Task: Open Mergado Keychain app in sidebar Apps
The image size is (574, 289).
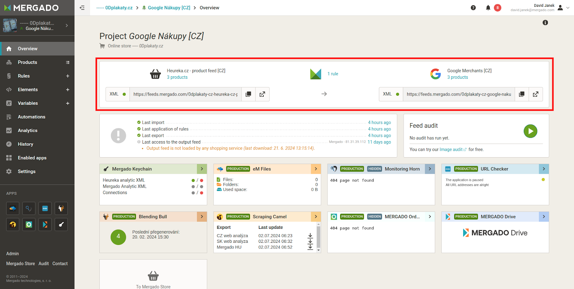Action: [x=61, y=225]
